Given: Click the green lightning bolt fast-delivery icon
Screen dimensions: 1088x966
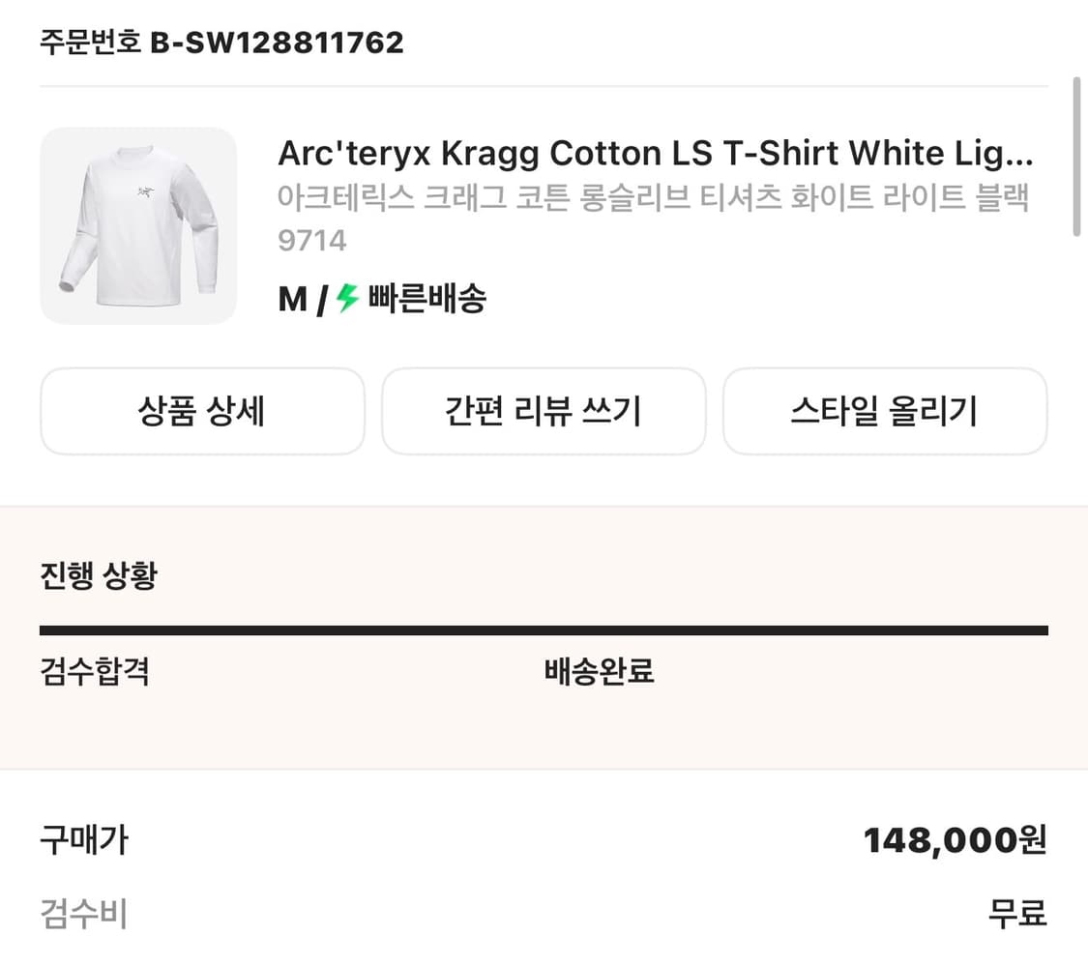Looking at the screenshot, I should coord(348,300).
